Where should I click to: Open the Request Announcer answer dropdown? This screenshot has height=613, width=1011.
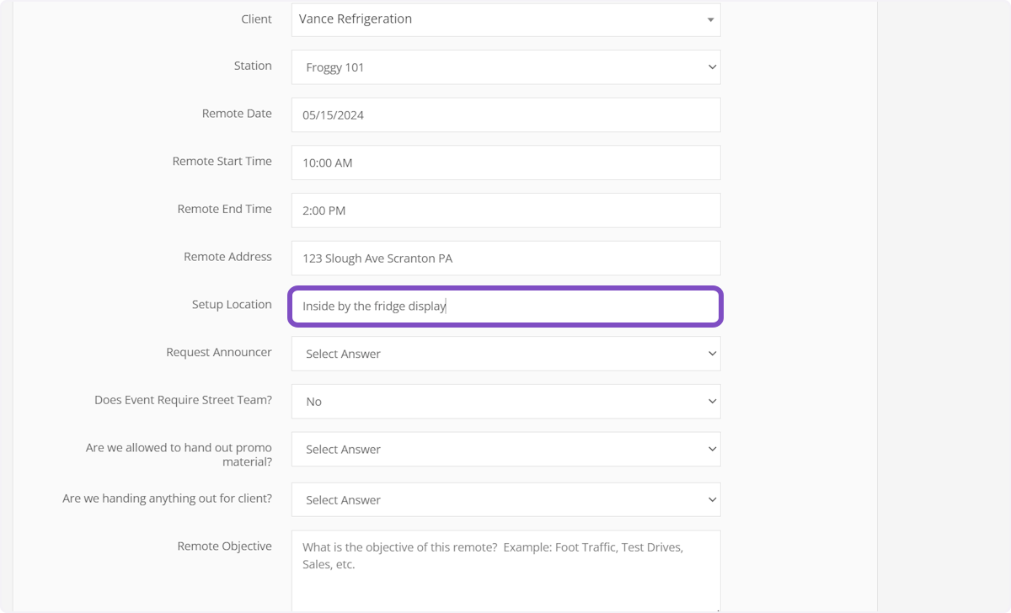click(x=505, y=353)
